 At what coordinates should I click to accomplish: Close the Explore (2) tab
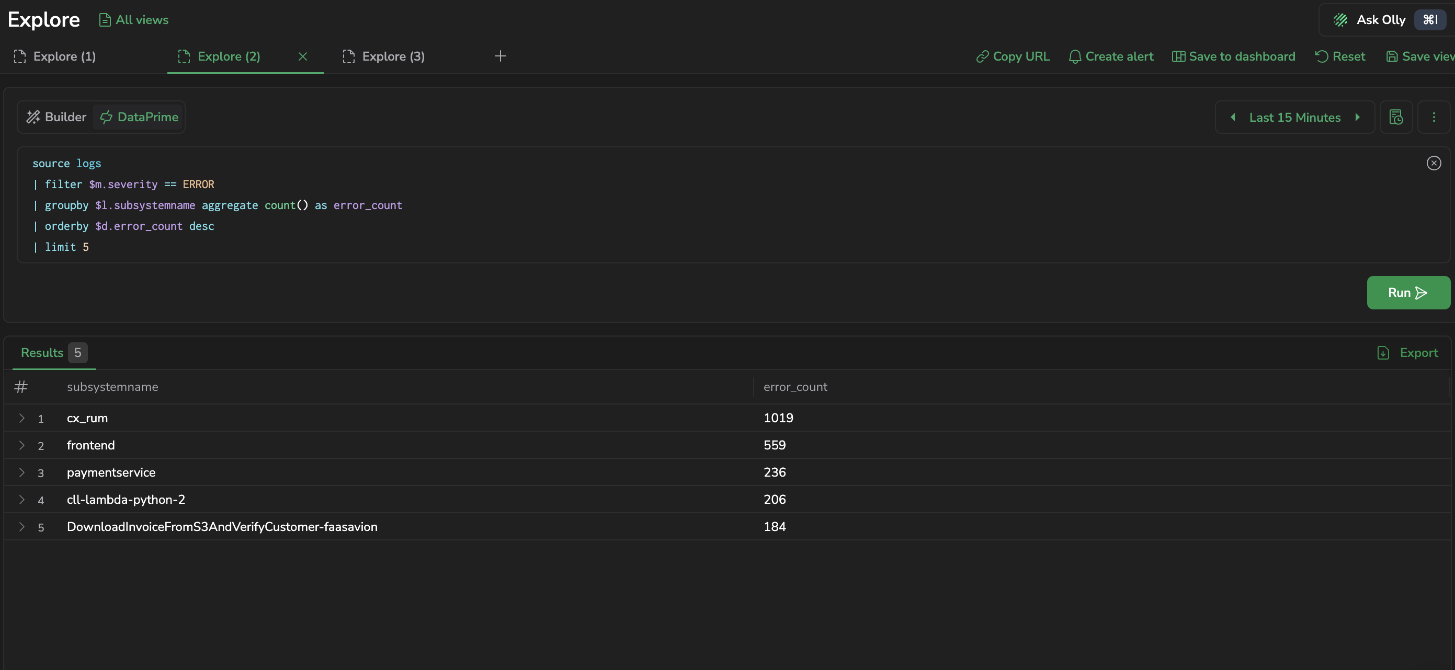(303, 56)
